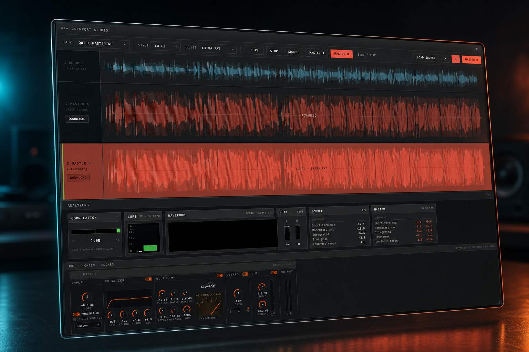Image resolution: width=529 pixels, height=352 pixels.
Task: Click the pre label in the Source panel
Action: click(364, 210)
